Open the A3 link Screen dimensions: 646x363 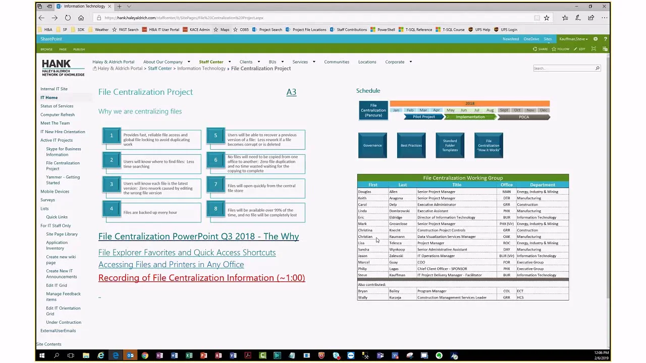click(x=291, y=92)
